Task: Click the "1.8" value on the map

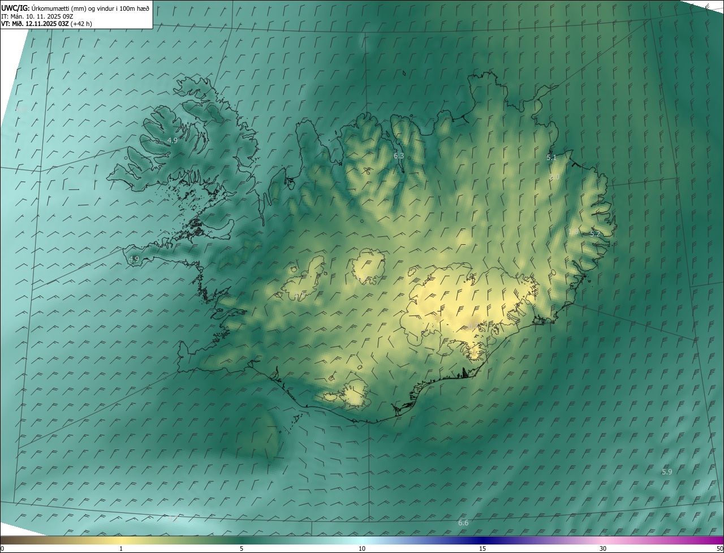Action: click(x=573, y=232)
